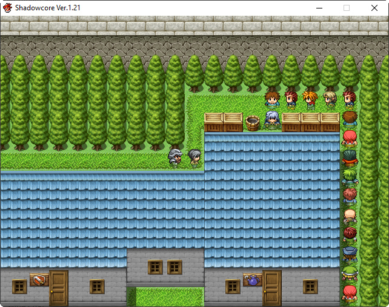Close the Shadowcore Ver.1.21 window
This screenshot has width=389, height=307.
tap(374, 8)
